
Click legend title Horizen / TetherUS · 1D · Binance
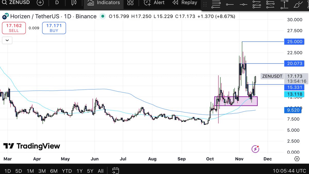tap(53, 16)
